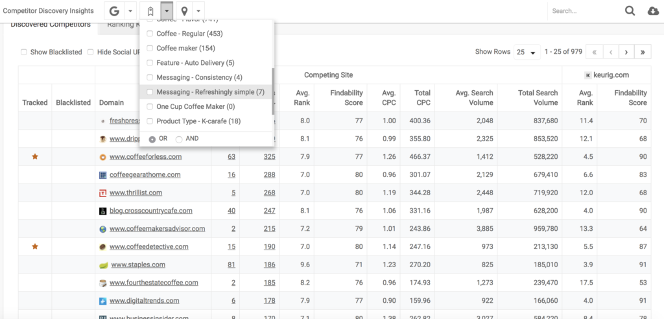The image size is (664, 319).
Task: Click the staples.com favicon
Action: (x=103, y=265)
